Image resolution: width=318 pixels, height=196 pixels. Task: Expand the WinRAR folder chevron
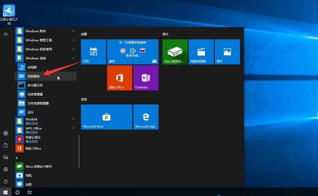pos(73,119)
